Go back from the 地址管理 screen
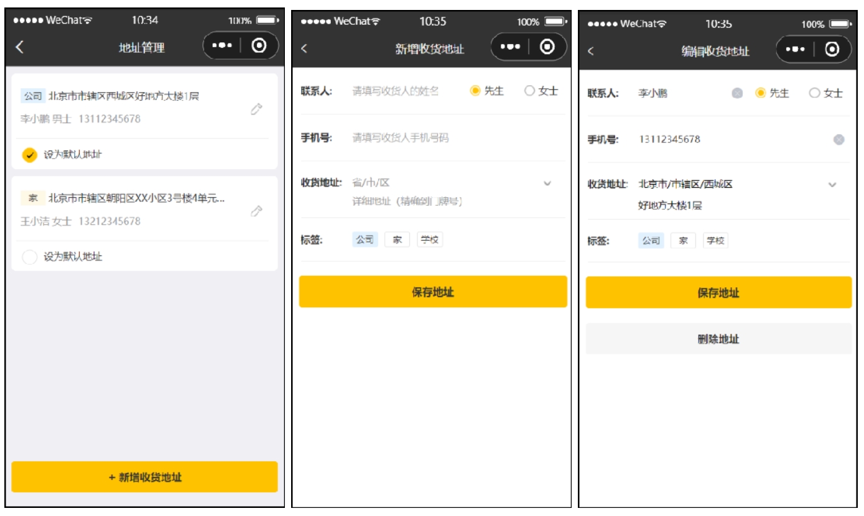This screenshot has width=864, height=516. coord(20,47)
